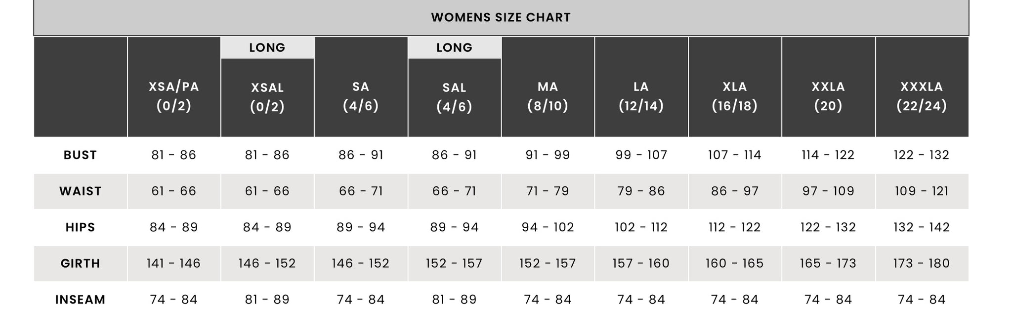1012x332 pixels.
Task: Click the 91 - 99 bust cell for MA
Action: [x=548, y=155]
